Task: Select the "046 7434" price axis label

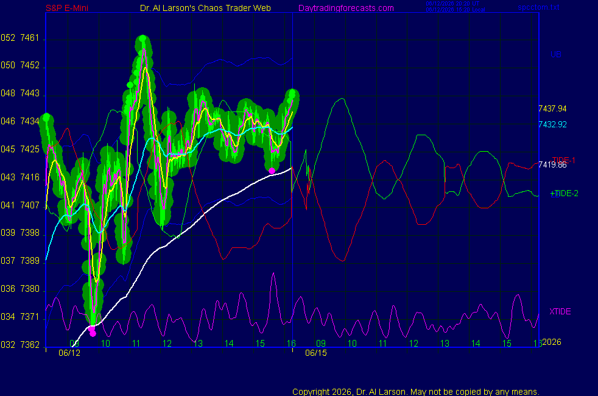Action: click(20, 121)
